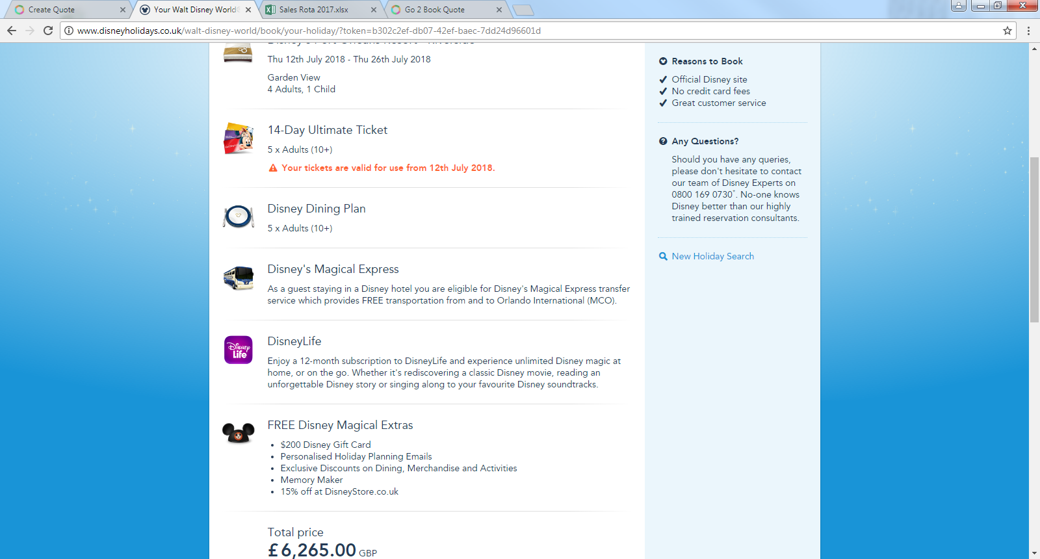The height and width of the screenshot is (559, 1040).
Task: Click the Disney's Magical Express heading
Action: [333, 269]
